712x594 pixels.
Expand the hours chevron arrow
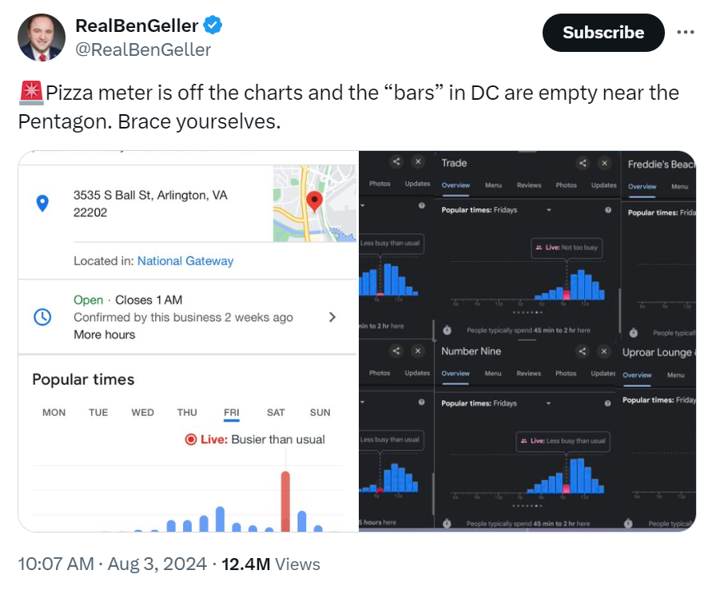point(332,317)
